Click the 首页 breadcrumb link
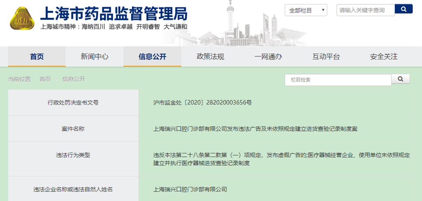This screenshot has width=422, height=201. coord(45,79)
